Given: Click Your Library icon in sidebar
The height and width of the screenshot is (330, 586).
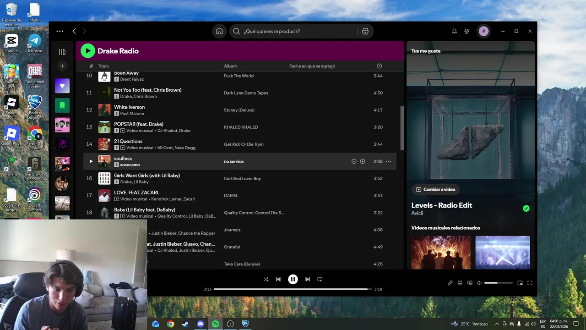Looking at the screenshot, I should point(62,52).
